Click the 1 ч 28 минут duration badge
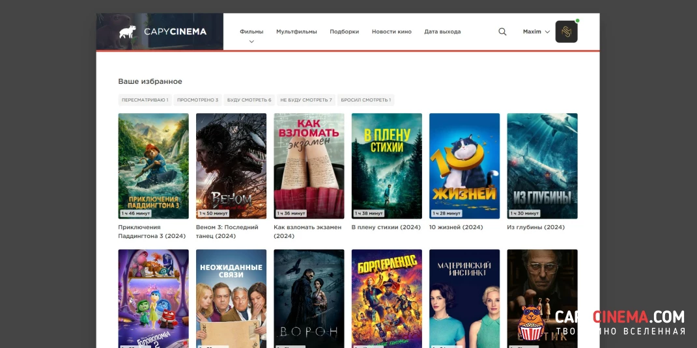The height and width of the screenshot is (348, 697). point(447,213)
